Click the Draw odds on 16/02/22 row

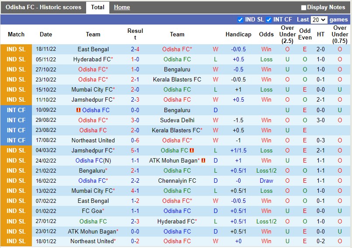[266, 181]
